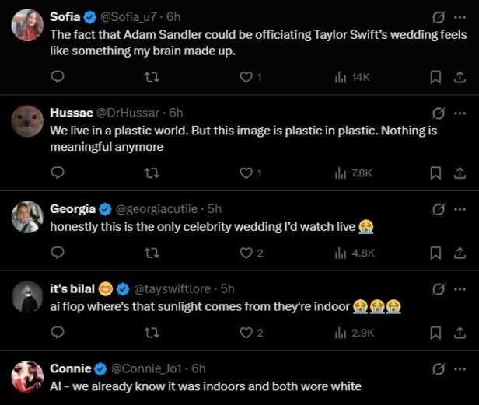Image resolution: width=479 pixels, height=405 pixels.
Task: Visit @georgiacutiie profile handle
Action: [x=156, y=209]
